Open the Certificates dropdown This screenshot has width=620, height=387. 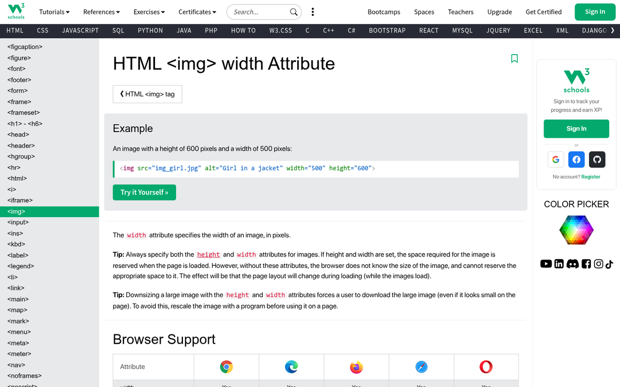(x=197, y=12)
